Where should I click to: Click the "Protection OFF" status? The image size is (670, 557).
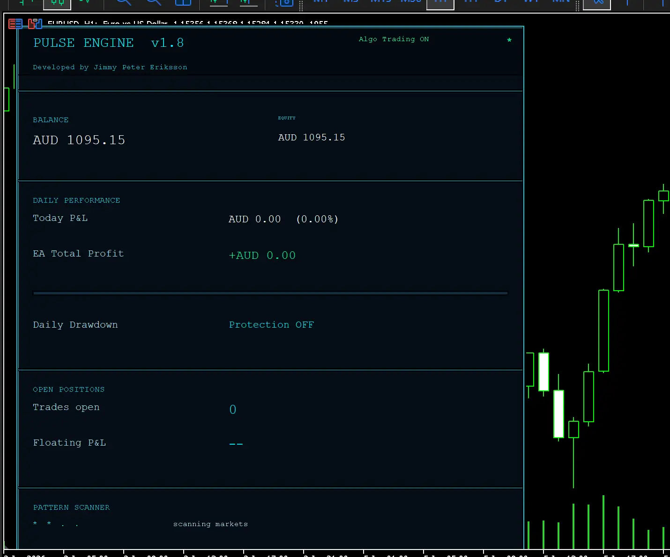click(271, 325)
